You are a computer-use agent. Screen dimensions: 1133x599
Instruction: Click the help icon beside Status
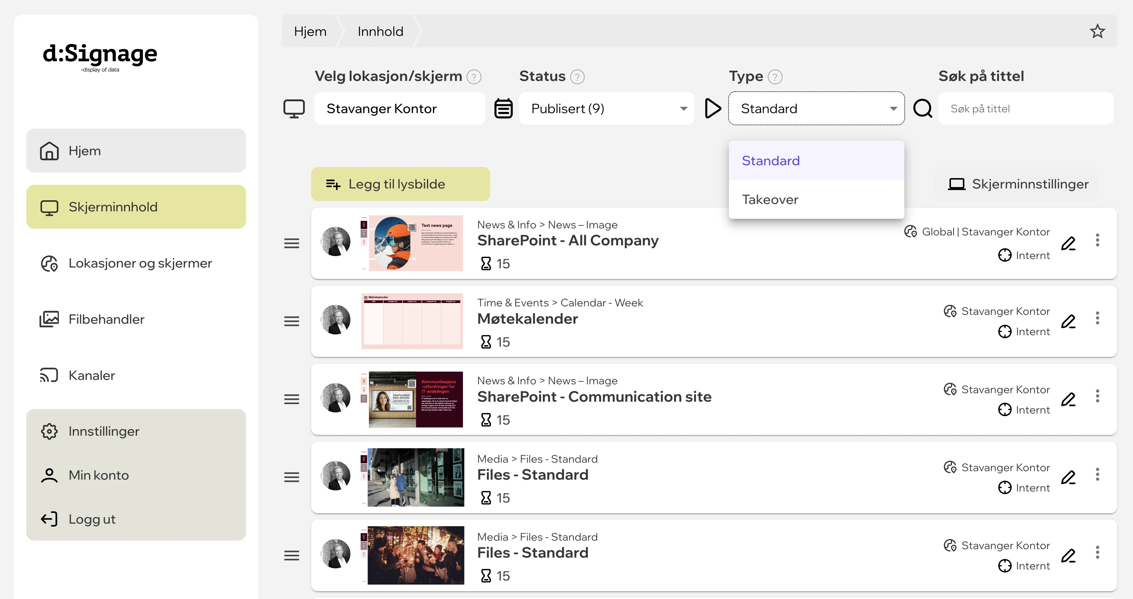[x=577, y=77]
